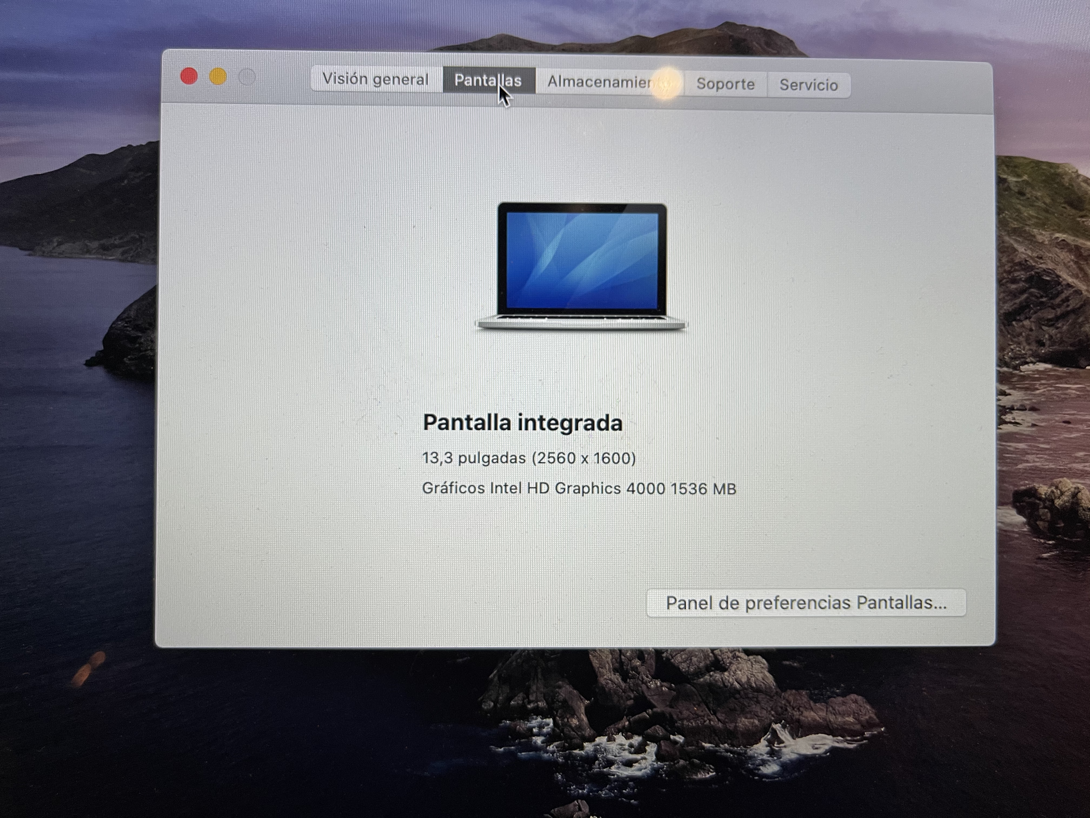This screenshot has height=818, width=1090.
Task: Minimize the window with the yellow button
Action: 218,77
